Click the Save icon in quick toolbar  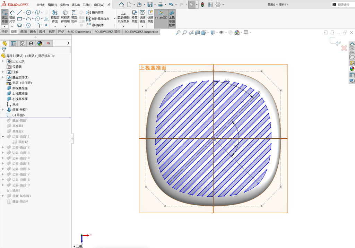pos(150,5)
